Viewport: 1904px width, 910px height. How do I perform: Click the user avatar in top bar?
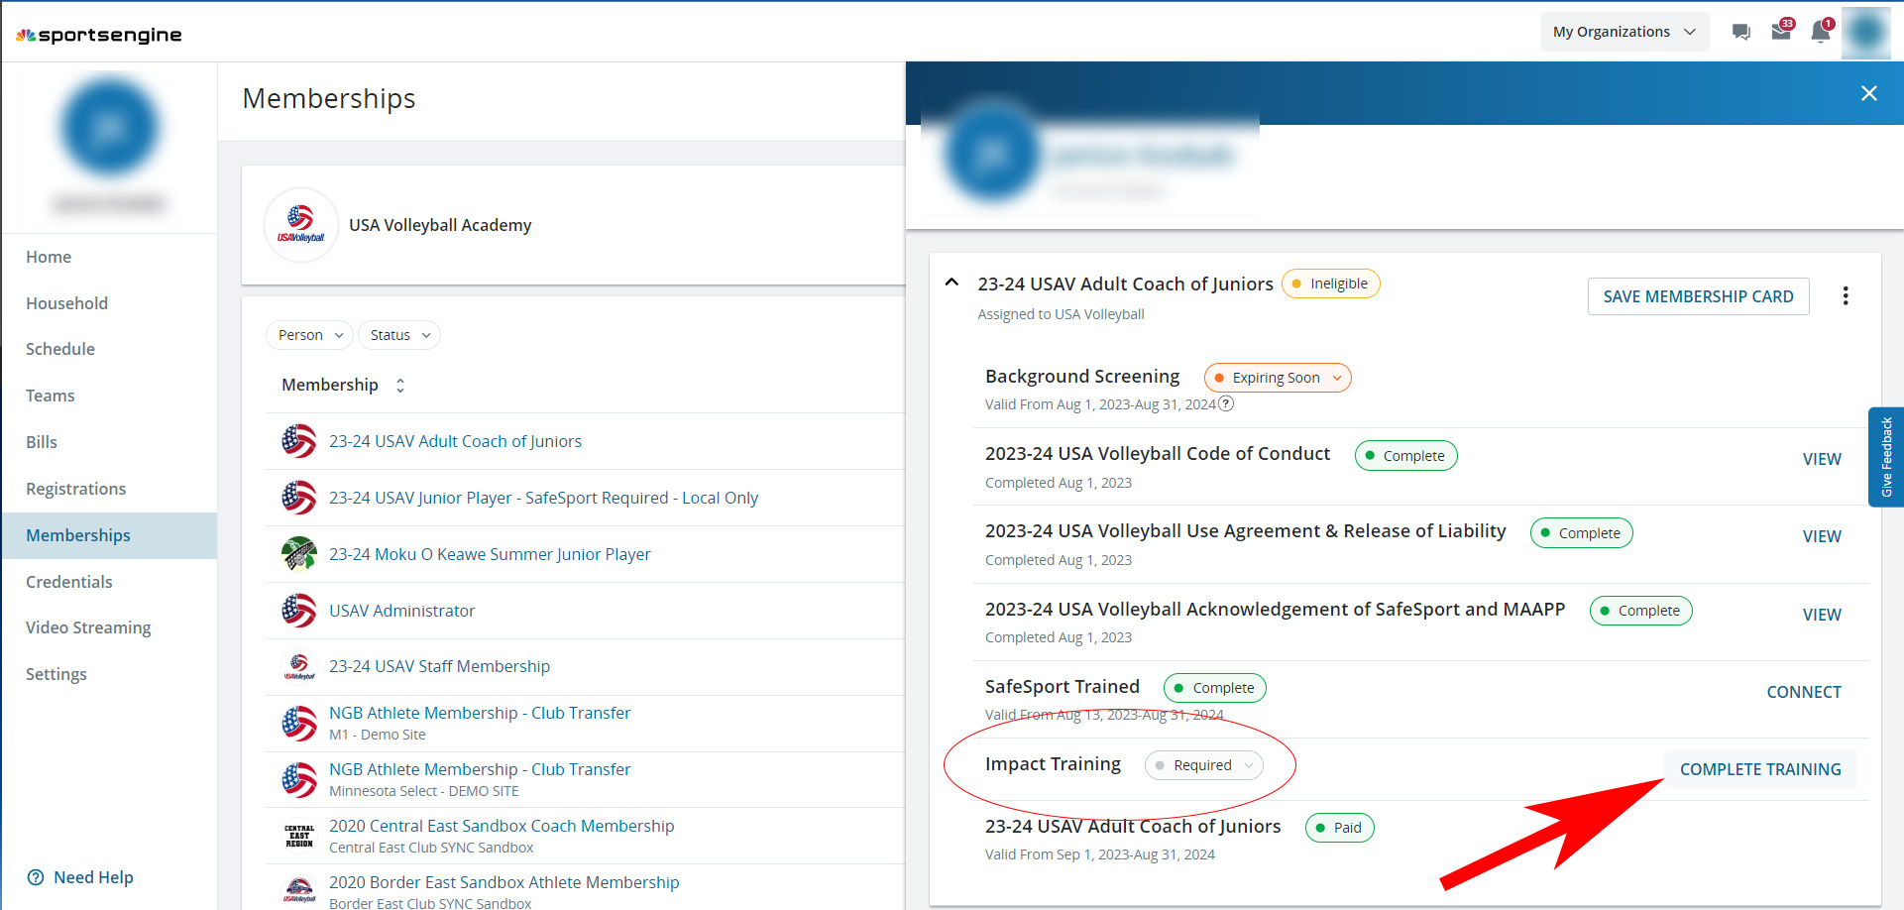(x=1866, y=32)
